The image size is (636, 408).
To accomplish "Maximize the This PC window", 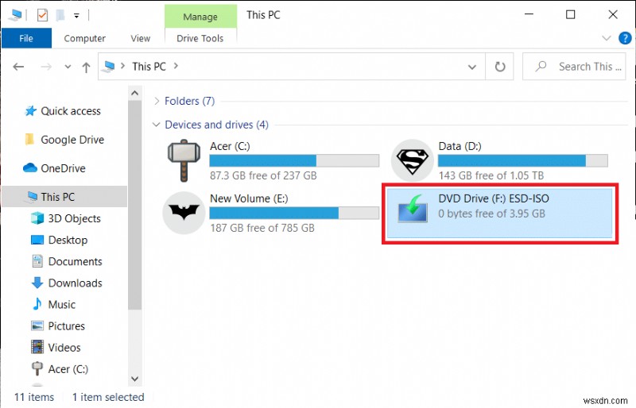I will tap(570, 14).
